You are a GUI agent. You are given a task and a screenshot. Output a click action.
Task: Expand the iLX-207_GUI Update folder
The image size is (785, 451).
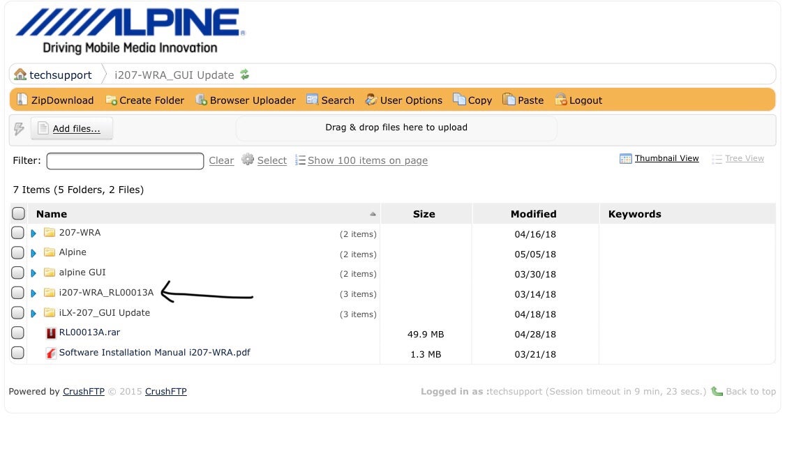[x=33, y=312]
